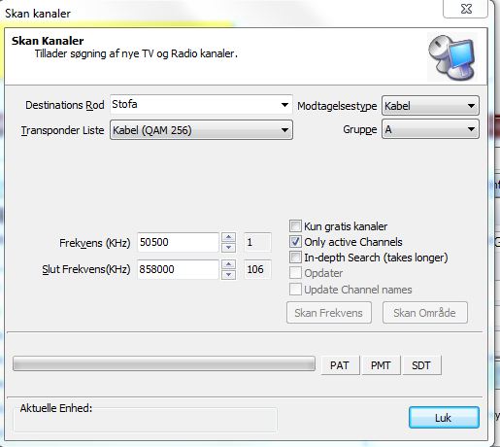Increase Slut Frekvens with up arrow

tap(228, 264)
